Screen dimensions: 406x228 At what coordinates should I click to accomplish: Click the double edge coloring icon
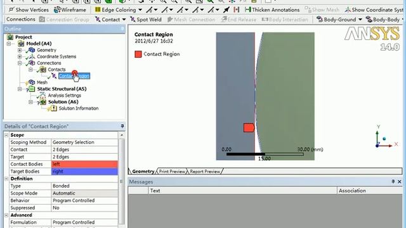pyautogui.click(x=180, y=10)
